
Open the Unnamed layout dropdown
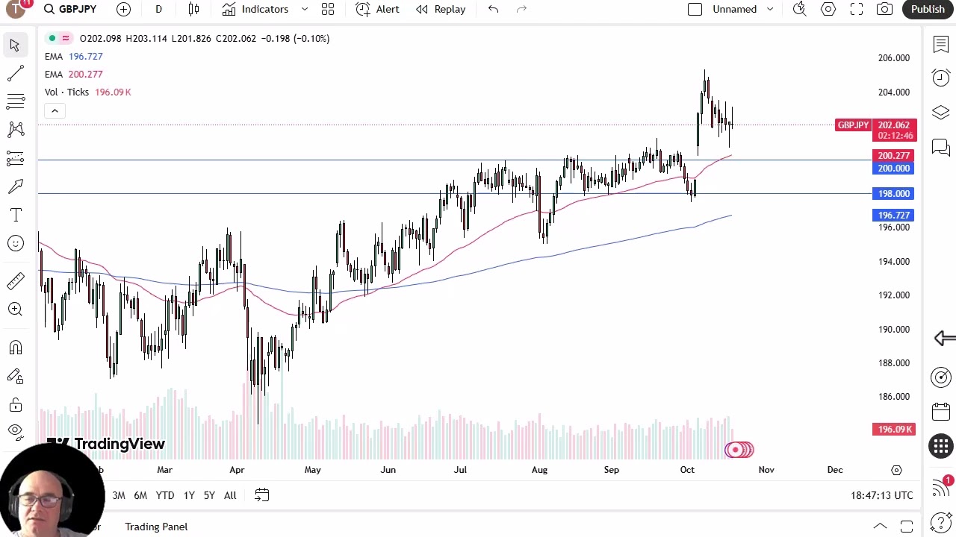pos(770,9)
